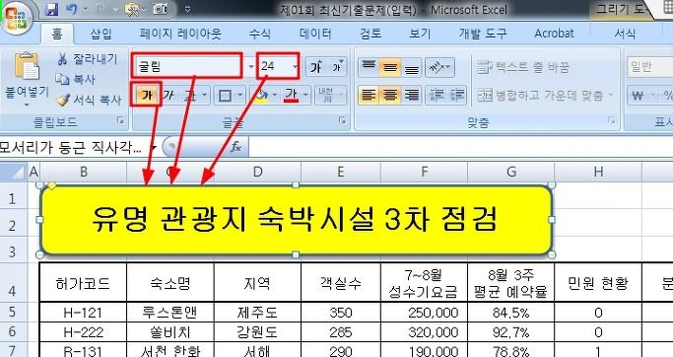Open the 홈 ribbon tab
The image size is (673, 357).
pyautogui.click(x=57, y=34)
